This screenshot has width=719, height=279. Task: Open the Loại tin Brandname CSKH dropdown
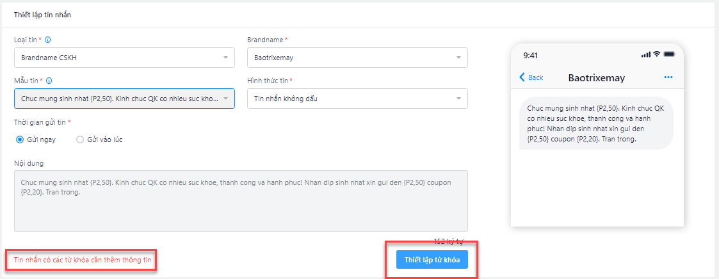[124, 58]
